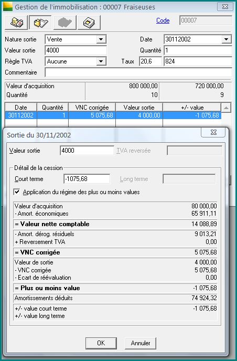This screenshot has height=361, width=237.
Task: Open the Règle TVA dropdown
Action: tap(101, 61)
